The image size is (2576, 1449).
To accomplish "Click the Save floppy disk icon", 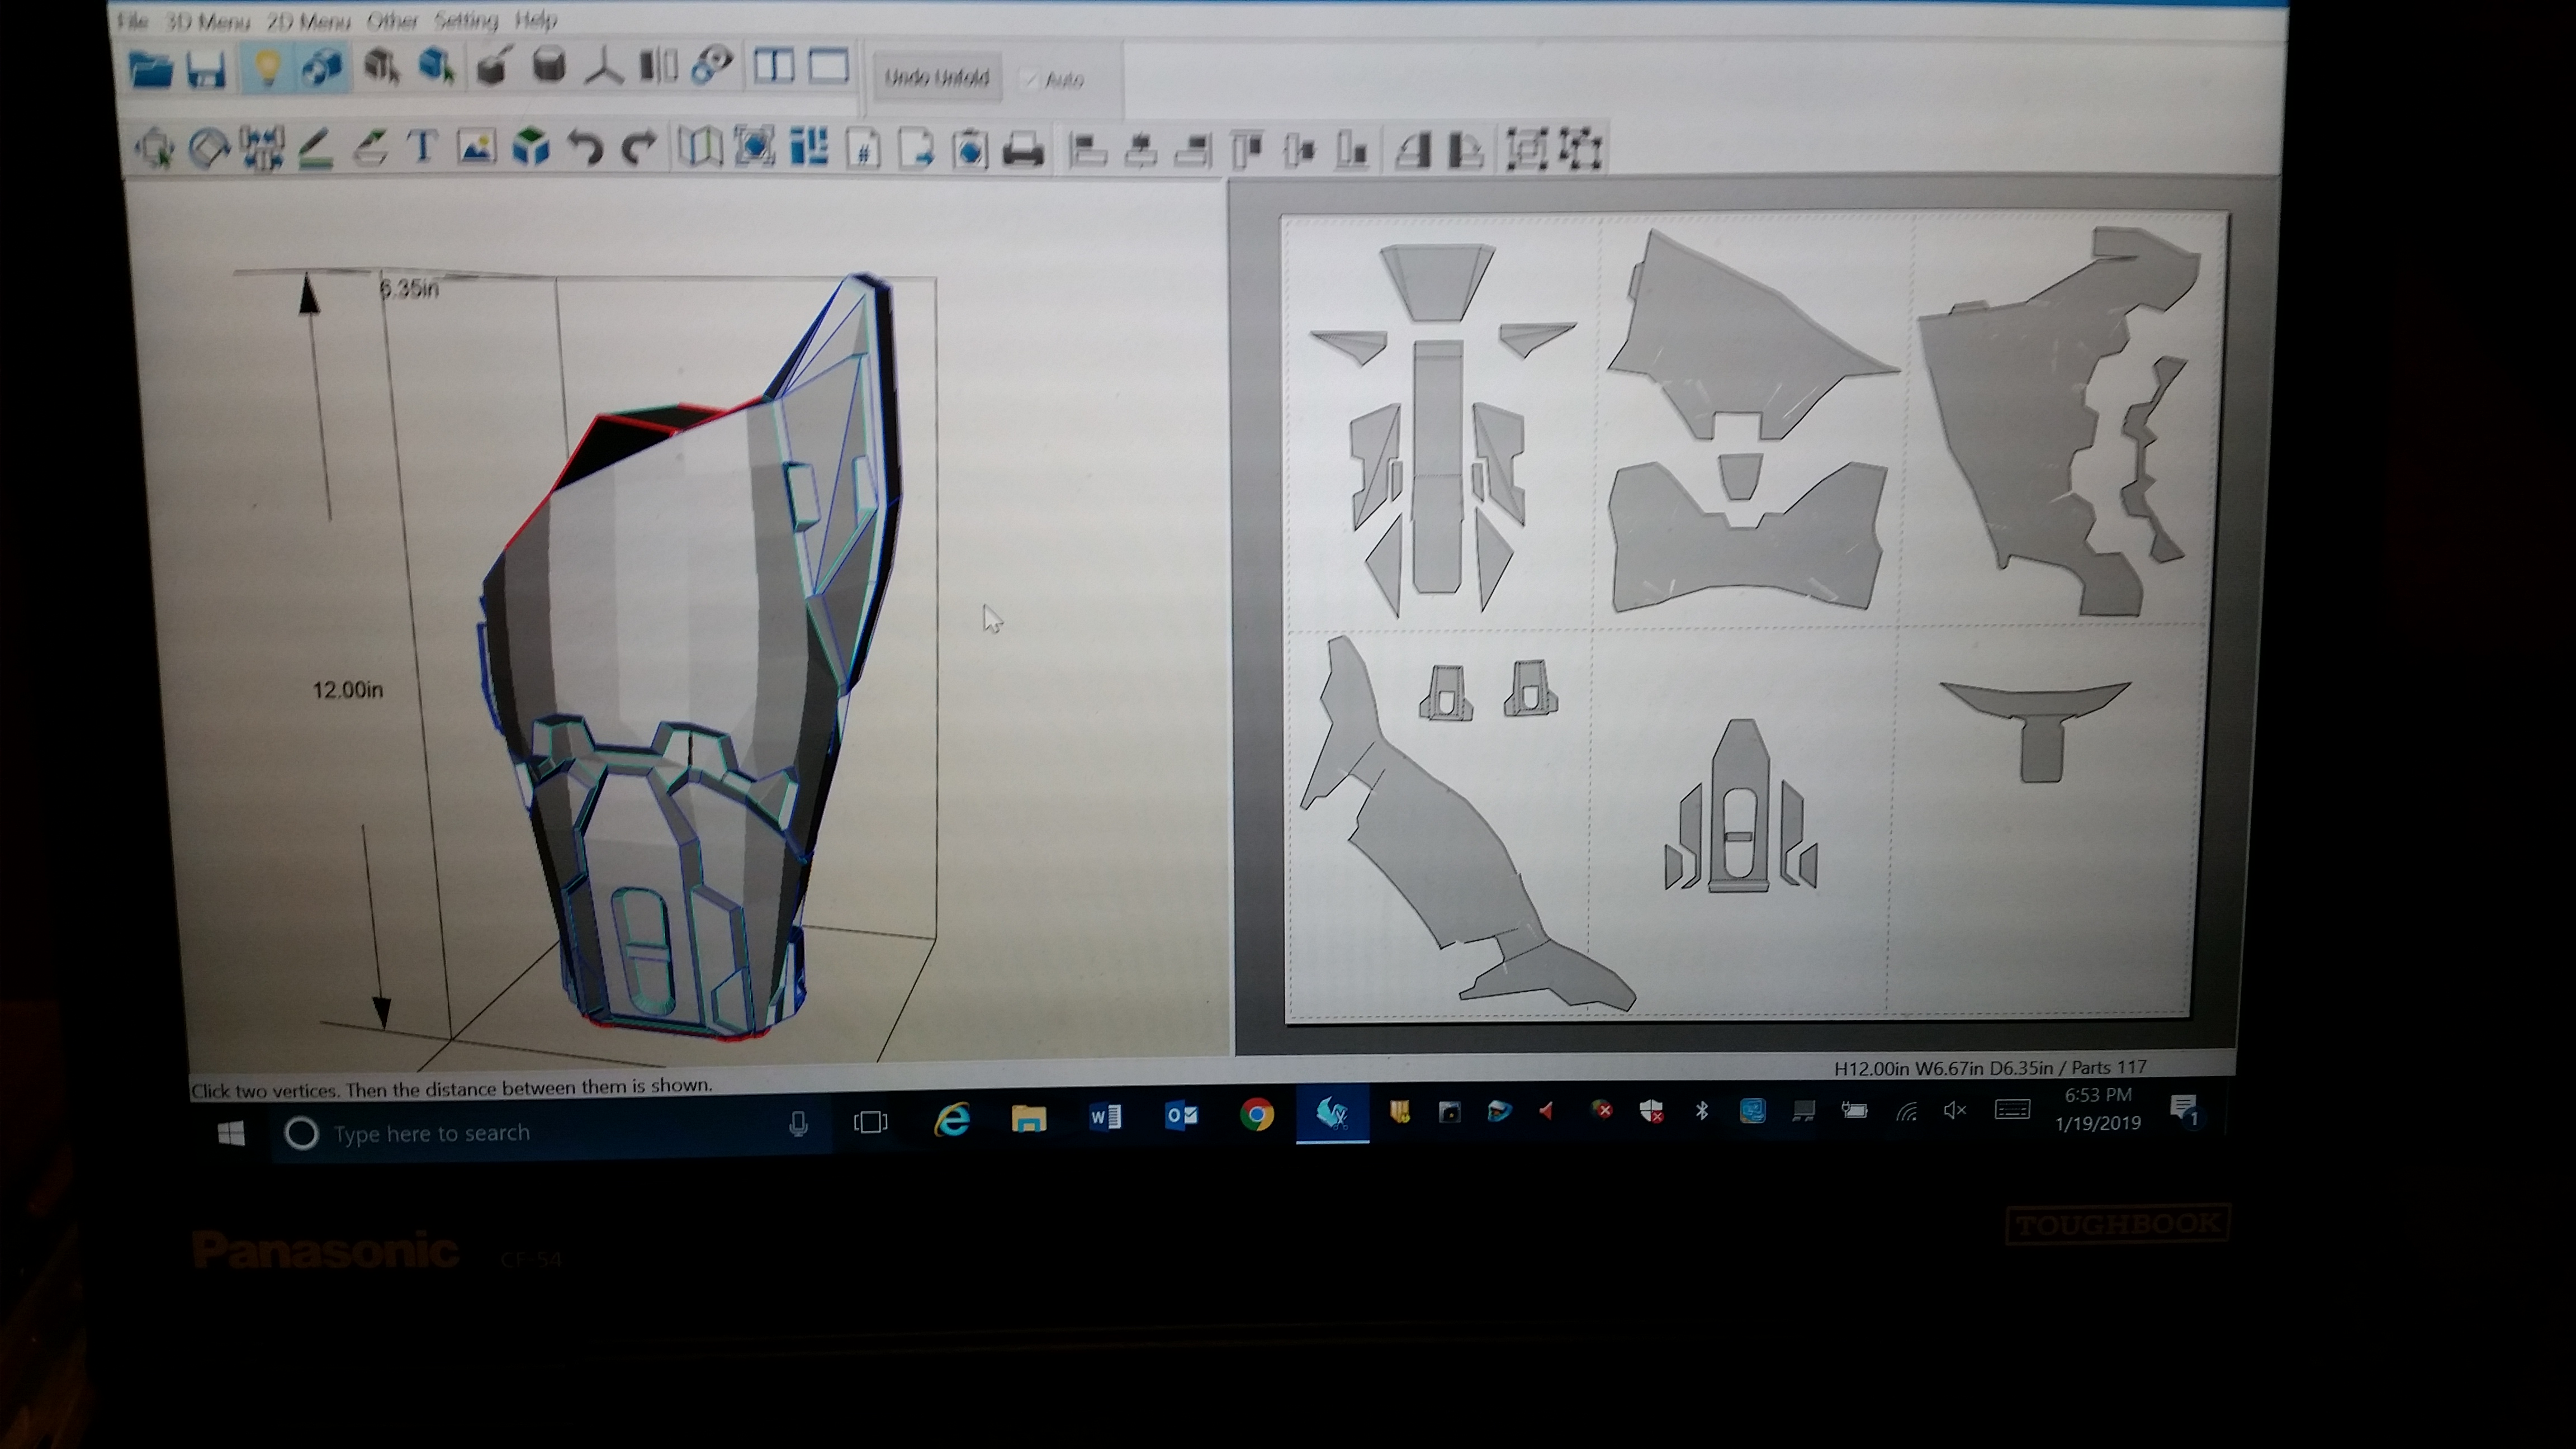I will tap(207, 70).
